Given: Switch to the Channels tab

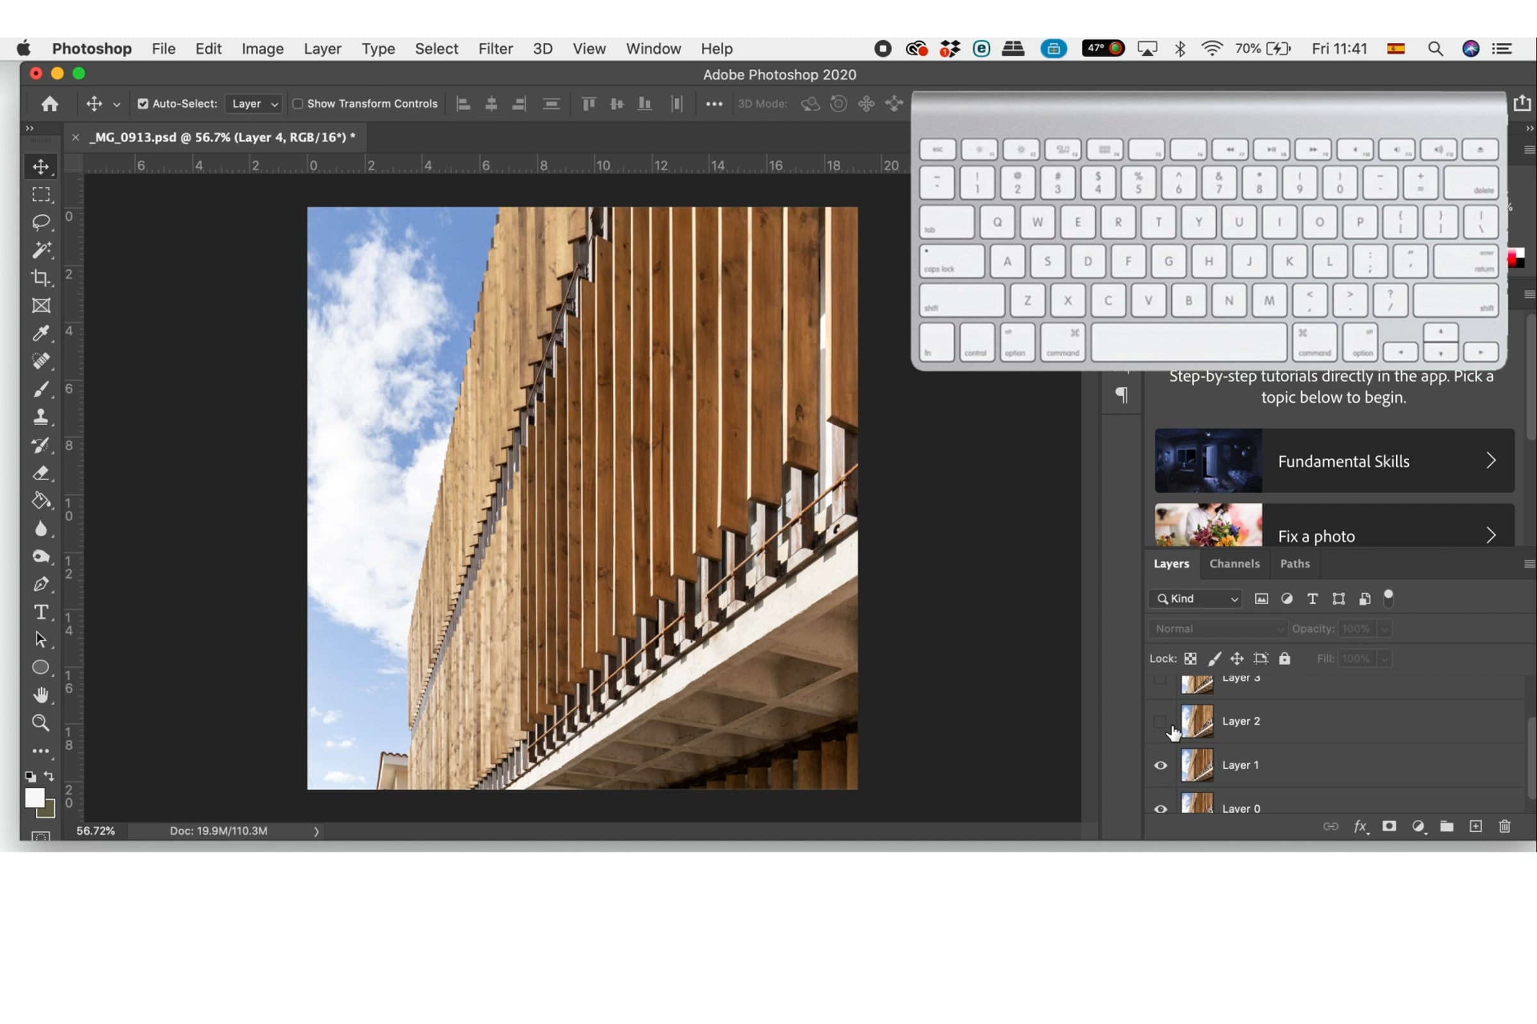Looking at the screenshot, I should click(x=1234, y=564).
